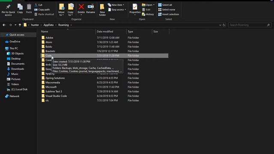Open the New item dropdown

116,5
